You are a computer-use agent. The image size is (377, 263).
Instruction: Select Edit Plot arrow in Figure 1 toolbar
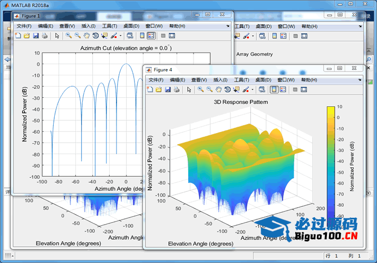57,36
